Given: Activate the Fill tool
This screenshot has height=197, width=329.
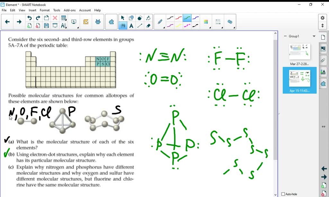Looking at the screenshot, I should 148,17.
